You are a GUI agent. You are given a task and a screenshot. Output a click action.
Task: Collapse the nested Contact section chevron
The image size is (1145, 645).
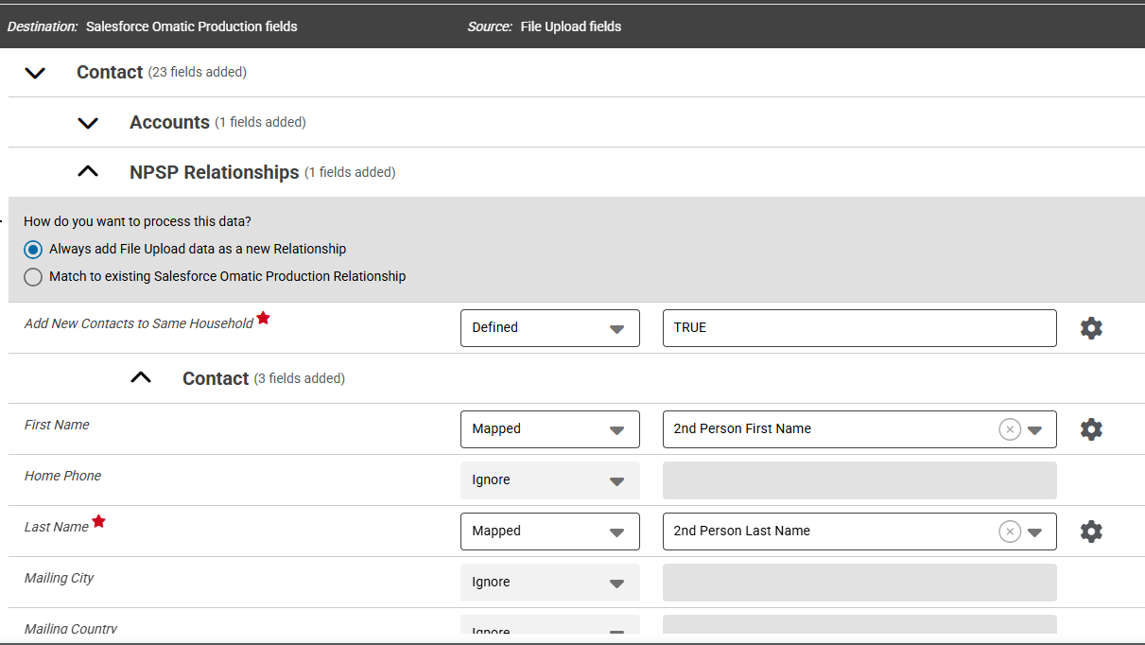pyautogui.click(x=141, y=377)
